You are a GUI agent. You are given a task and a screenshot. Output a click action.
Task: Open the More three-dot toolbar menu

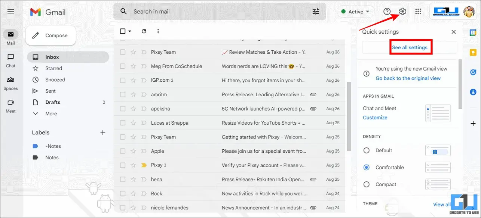(x=158, y=31)
